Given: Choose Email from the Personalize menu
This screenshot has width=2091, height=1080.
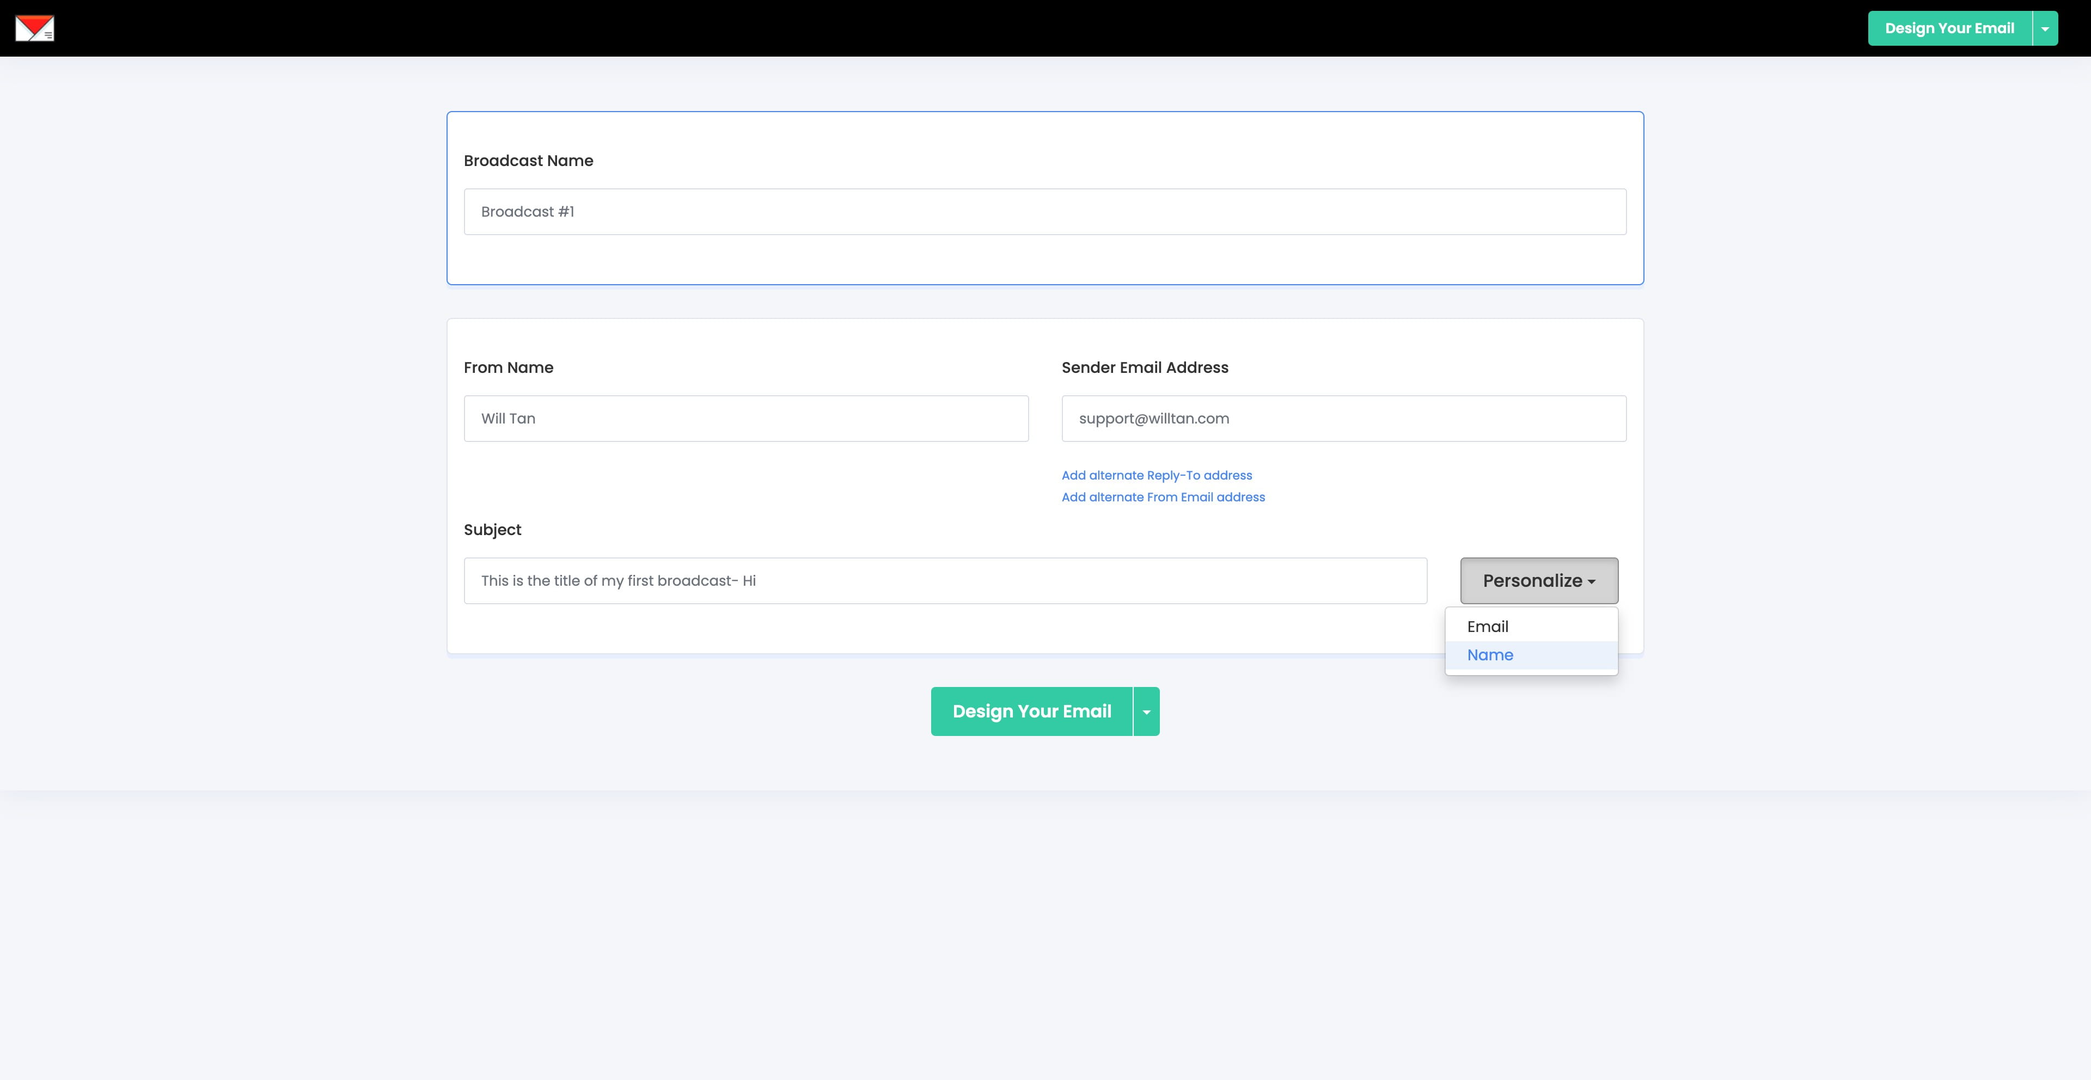Looking at the screenshot, I should click(x=1487, y=627).
